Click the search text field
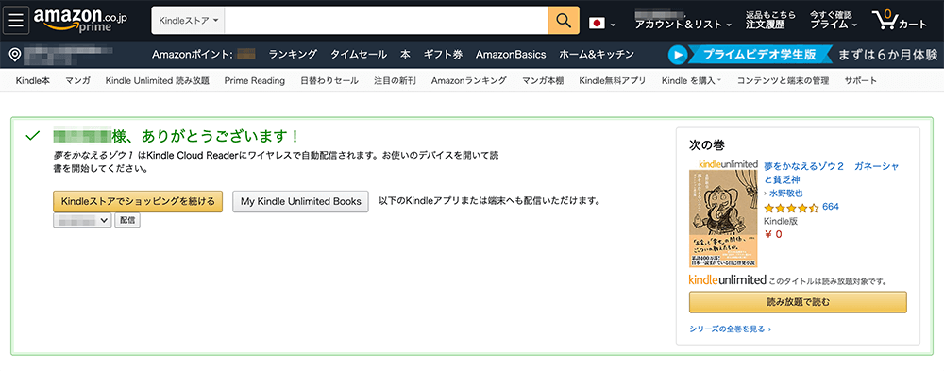 click(386, 21)
